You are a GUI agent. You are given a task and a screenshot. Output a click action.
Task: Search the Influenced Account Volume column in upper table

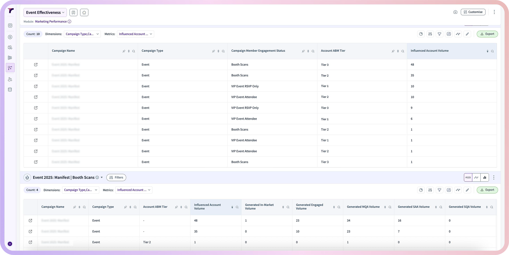tap(492, 51)
